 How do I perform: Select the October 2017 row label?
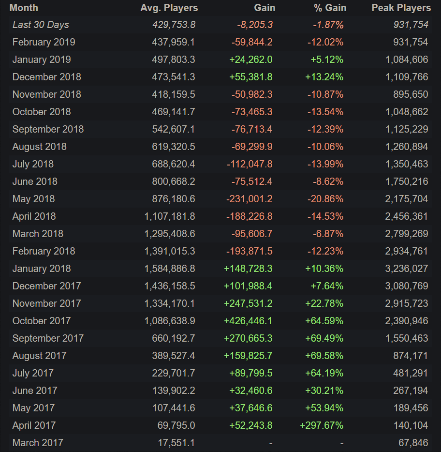(42, 321)
